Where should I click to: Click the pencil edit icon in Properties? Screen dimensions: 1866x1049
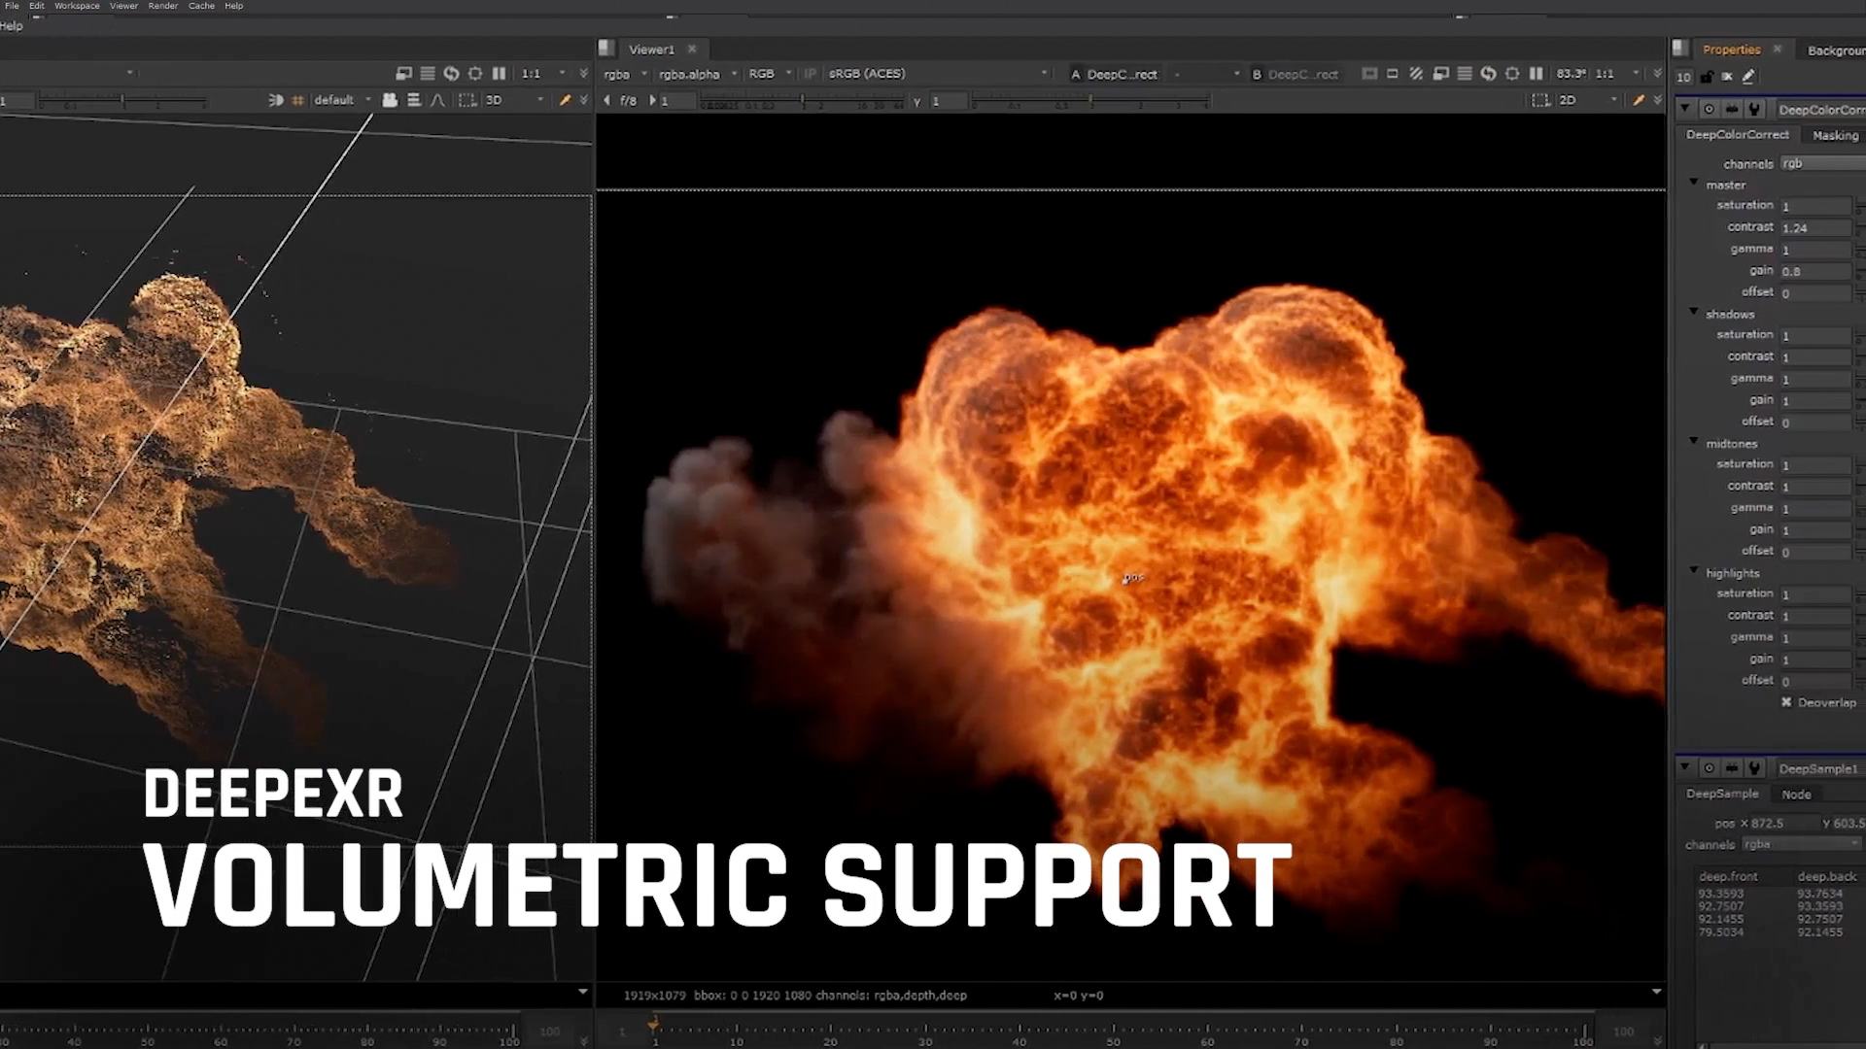1748,77
